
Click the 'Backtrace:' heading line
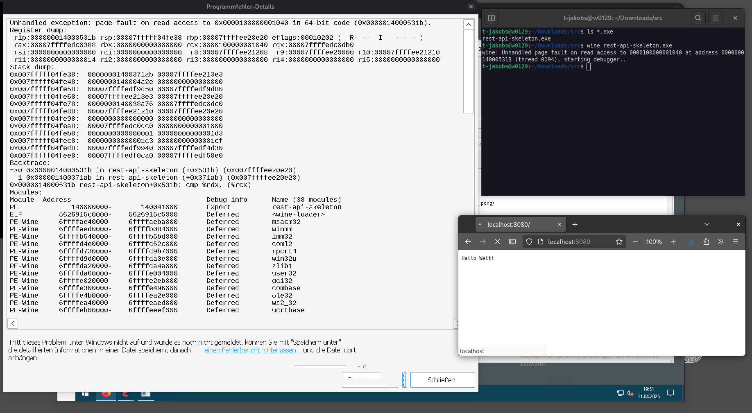[30, 163]
